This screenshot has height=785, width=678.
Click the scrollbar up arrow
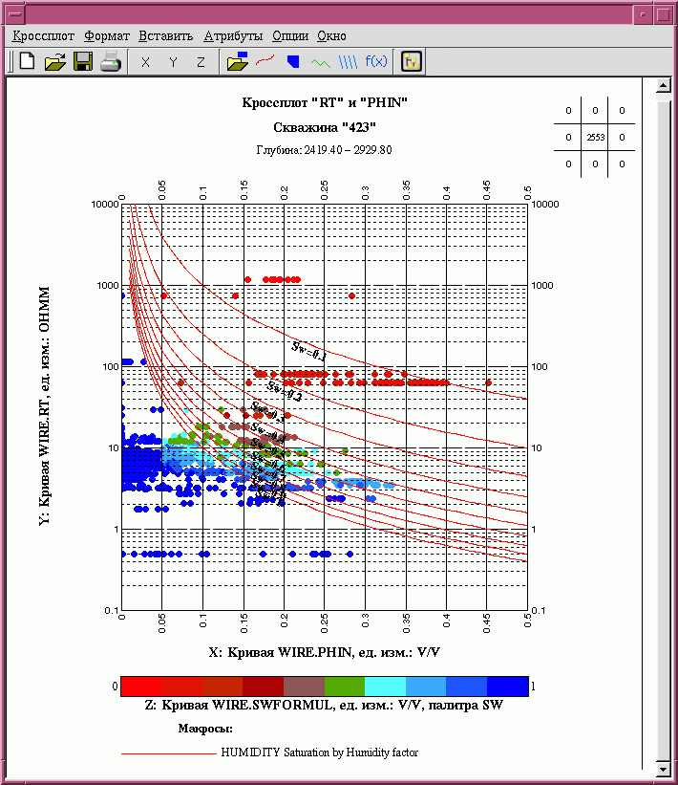[x=663, y=86]
